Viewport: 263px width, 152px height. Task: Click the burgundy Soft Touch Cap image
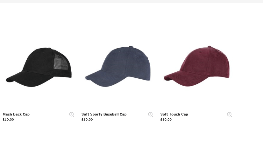pyautogui.click(x=196, y=66)
